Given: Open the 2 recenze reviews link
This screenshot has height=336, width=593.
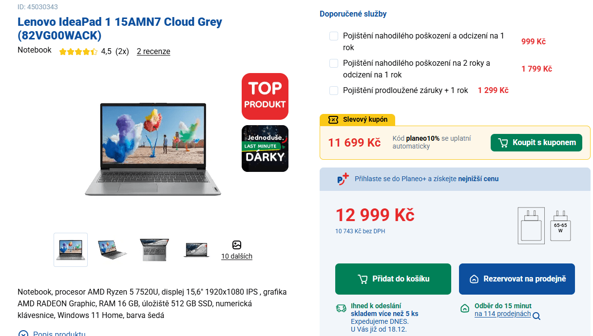Looking at the screenshot, I should click(x=153, y=51).
